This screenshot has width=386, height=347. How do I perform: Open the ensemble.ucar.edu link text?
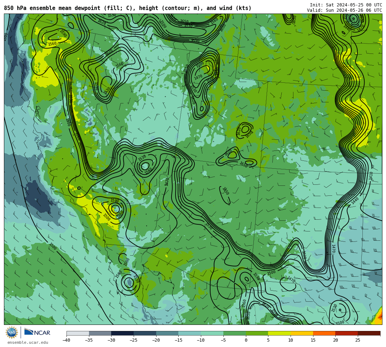[x=28, y=342]
